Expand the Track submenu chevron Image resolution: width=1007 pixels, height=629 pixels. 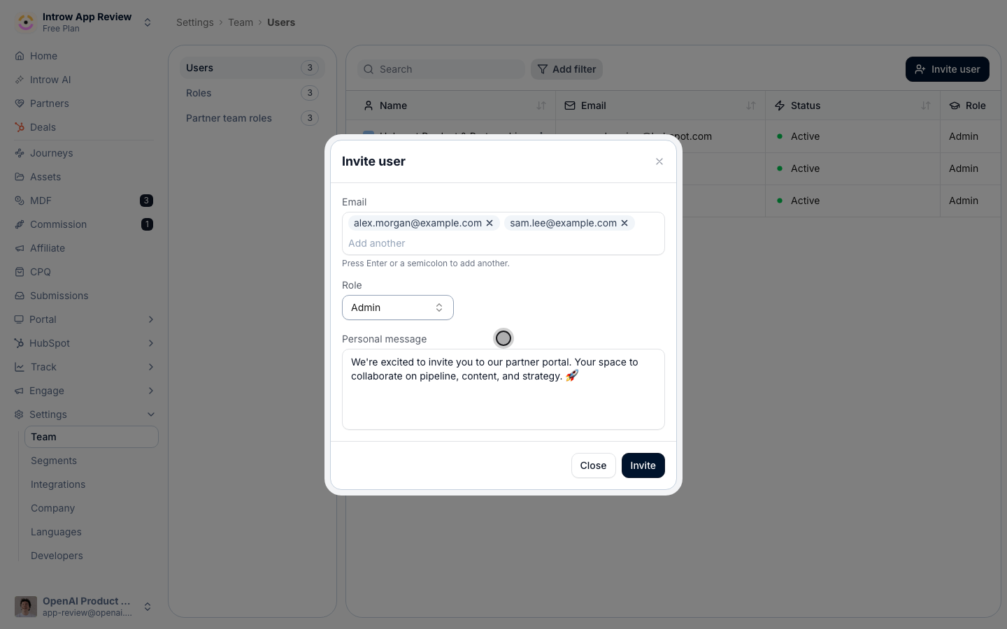151,367
